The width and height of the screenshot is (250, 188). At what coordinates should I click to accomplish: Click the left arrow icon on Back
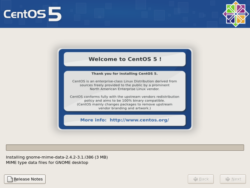195,179
